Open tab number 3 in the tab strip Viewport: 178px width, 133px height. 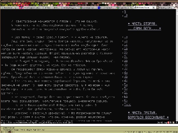click(x=51, y=8)
